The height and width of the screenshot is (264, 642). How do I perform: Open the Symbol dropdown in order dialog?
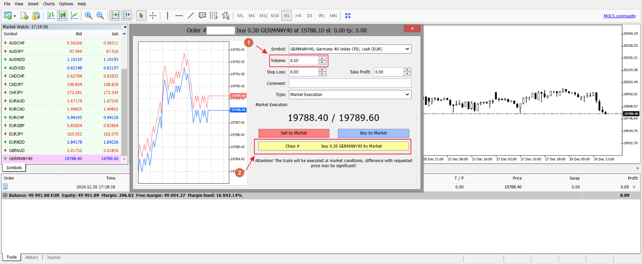click(x=407, y=49)
